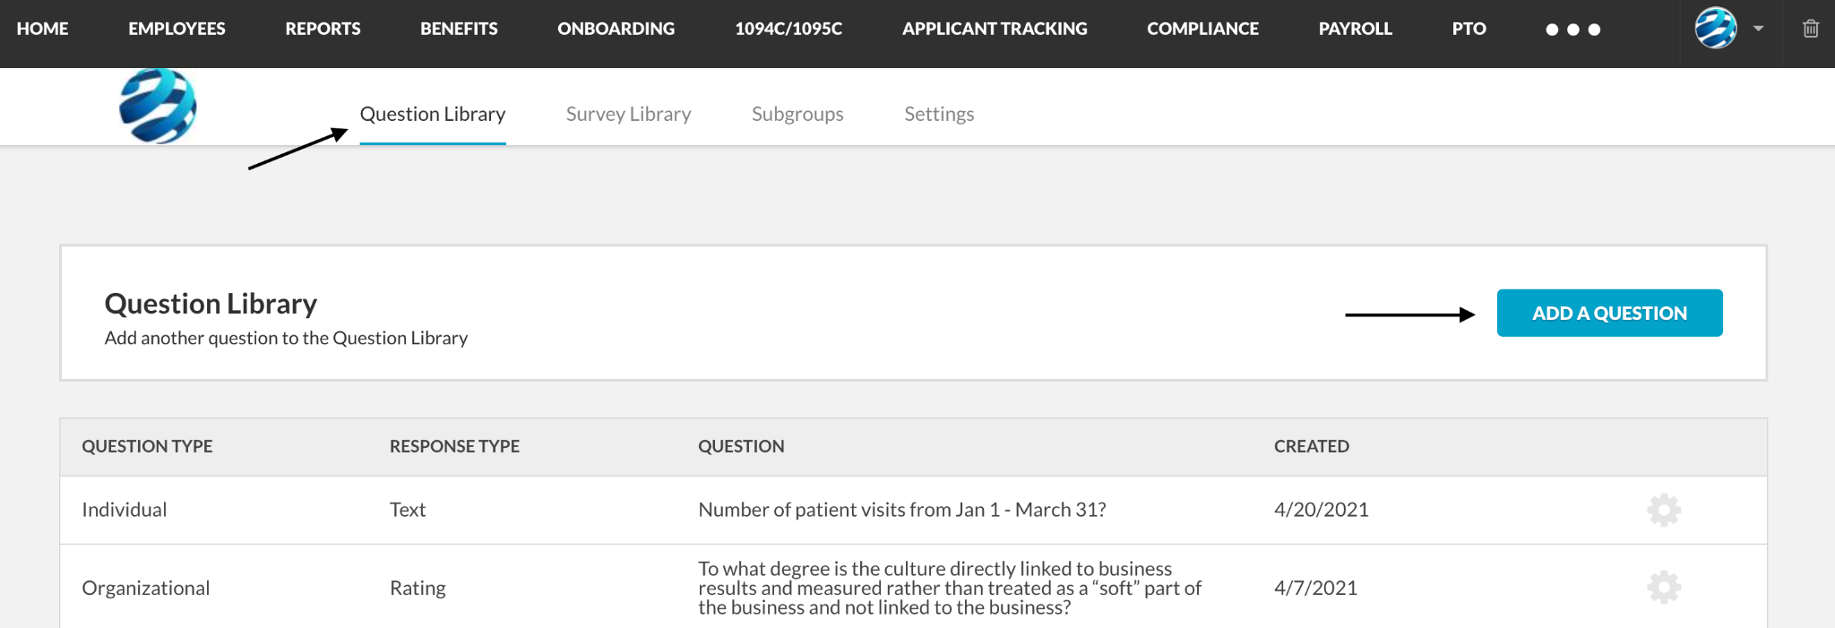Go to the 1094C/1095C page
Viewport: 1835px width, 628px height.
[788, 29]
